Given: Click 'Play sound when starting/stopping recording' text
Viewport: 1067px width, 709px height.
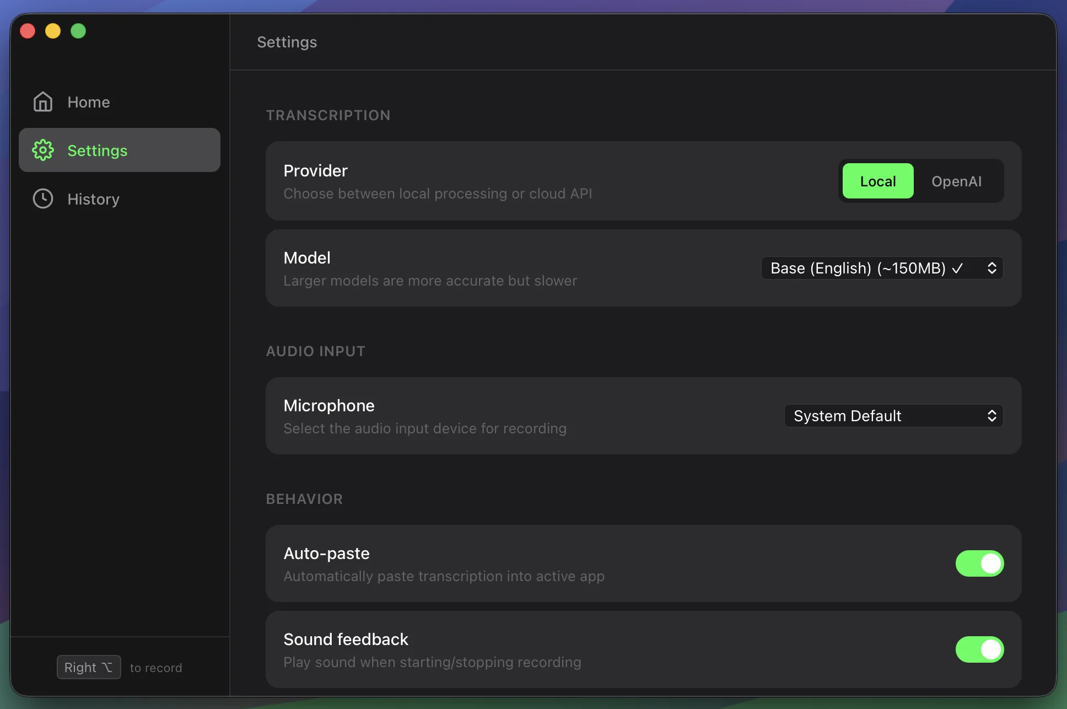Looking at the screenshot, I should point(433,663).
